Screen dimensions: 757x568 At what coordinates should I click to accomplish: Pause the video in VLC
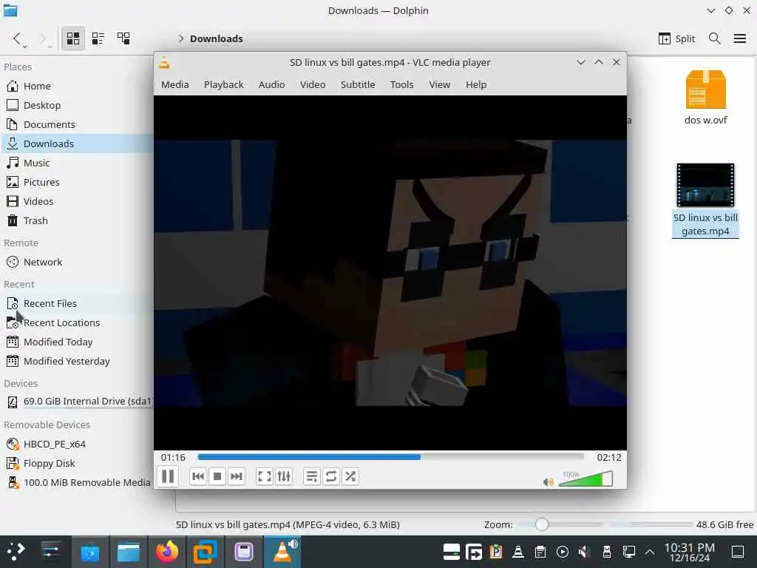point(168,477)
